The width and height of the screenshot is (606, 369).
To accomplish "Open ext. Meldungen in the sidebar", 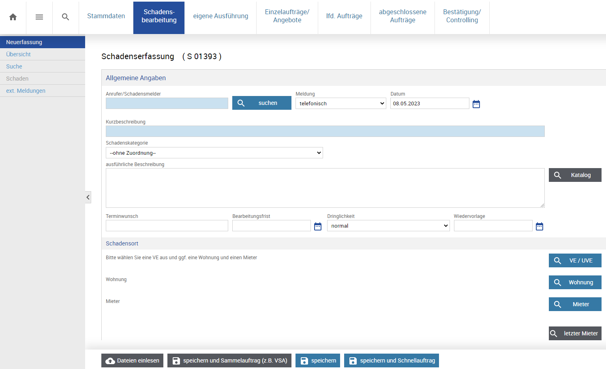I will 26,91.
